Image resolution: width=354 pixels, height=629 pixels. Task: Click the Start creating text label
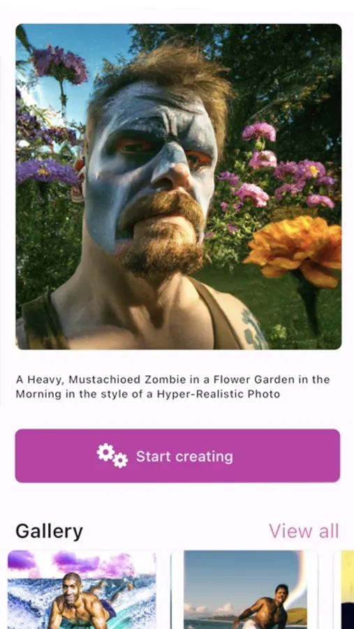point(184,456)
